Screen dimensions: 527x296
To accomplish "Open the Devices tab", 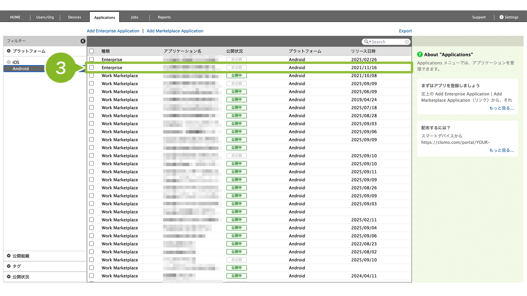I will (x=74, y=17).
